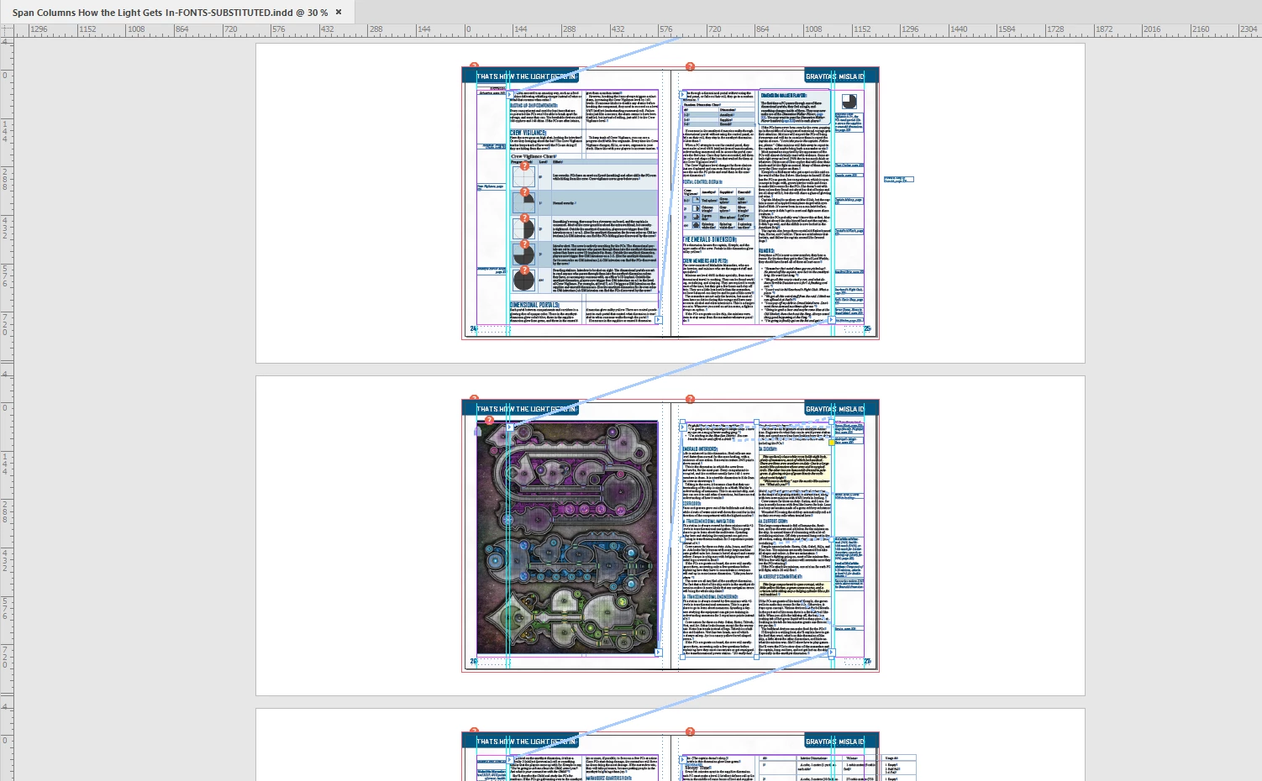Click the EMERALD INTERIORS heading

pos(700,449)
